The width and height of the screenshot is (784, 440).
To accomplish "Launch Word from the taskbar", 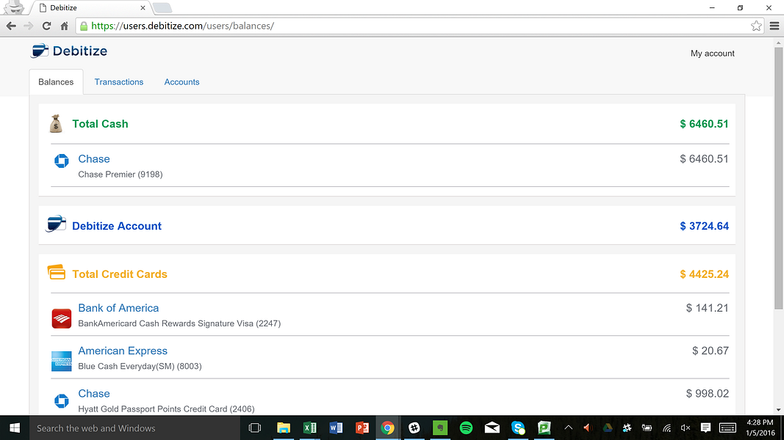I will click(x=336, y=428).
